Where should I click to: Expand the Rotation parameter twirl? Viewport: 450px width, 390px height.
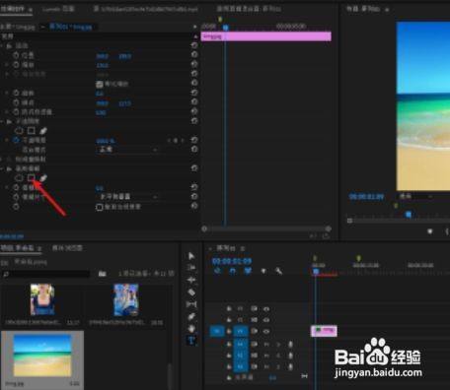coord(7,93)
